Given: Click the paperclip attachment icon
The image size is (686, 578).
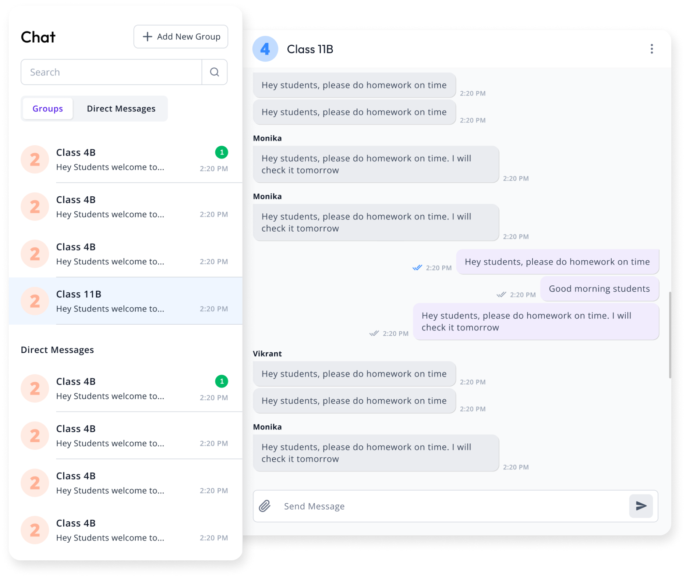Looking at the screenshot, I should 265,506.
